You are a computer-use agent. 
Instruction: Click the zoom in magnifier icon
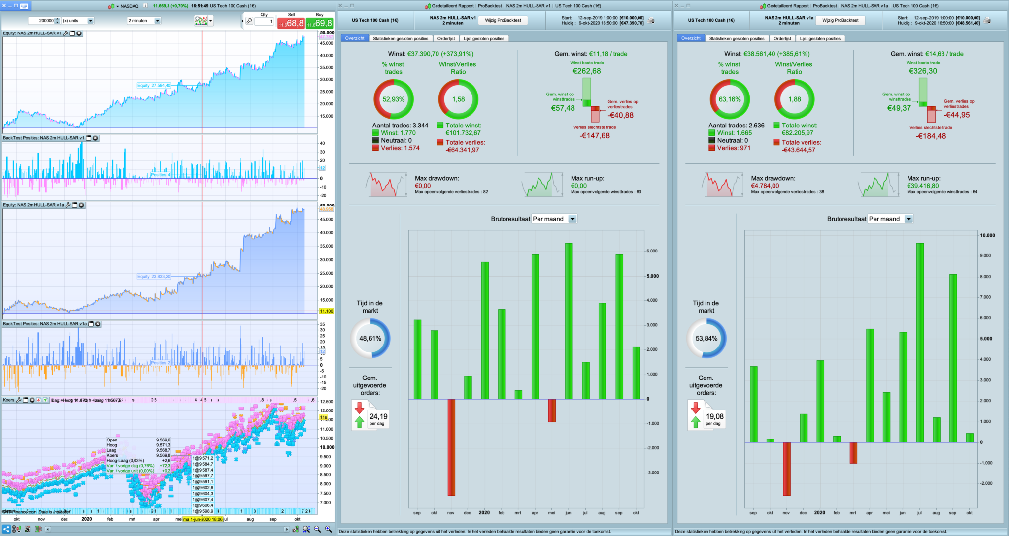click(328, 529)
